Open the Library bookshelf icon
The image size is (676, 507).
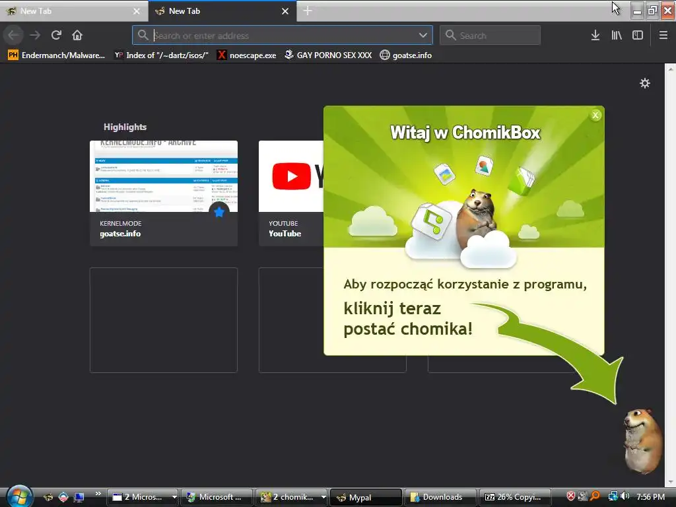(617, 35)
